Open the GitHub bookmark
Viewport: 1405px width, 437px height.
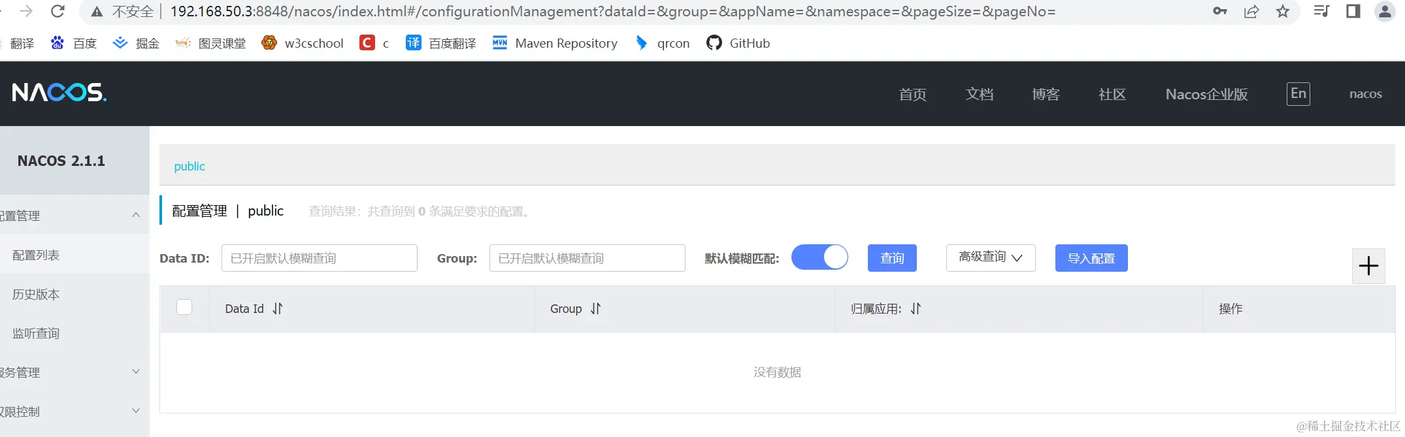tap(738, 43)
